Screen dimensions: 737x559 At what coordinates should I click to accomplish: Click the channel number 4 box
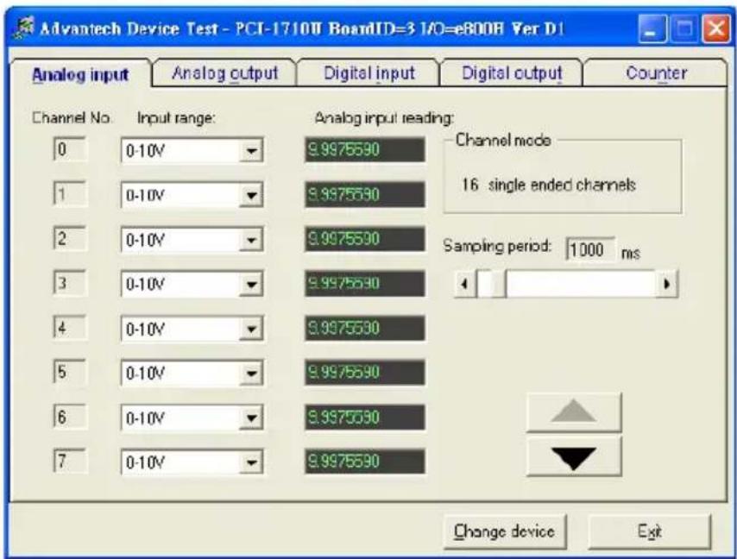pos(70,328)
